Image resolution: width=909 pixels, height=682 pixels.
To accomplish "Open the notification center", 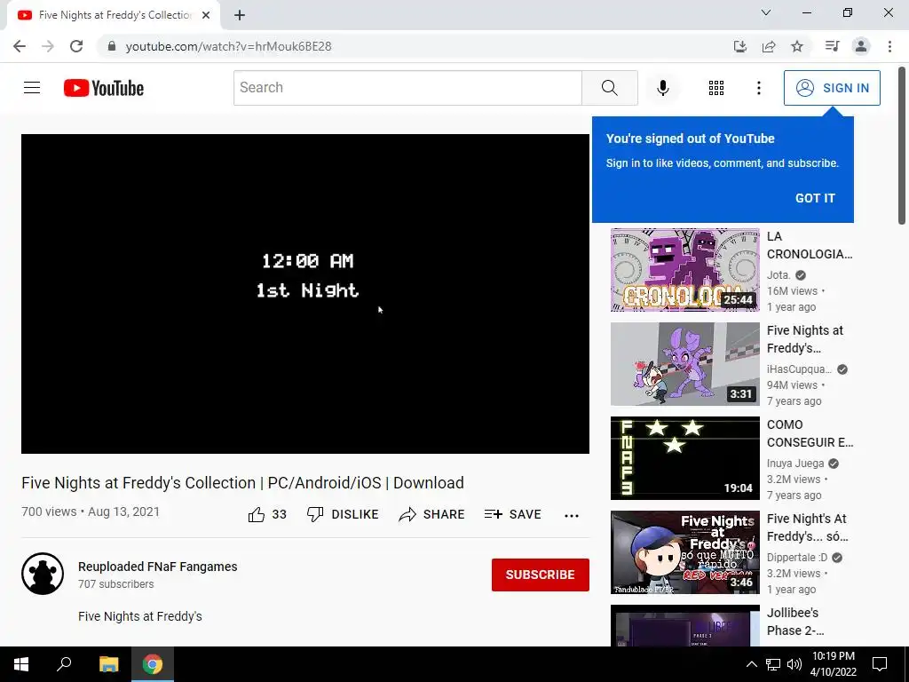I will (880, 664).
